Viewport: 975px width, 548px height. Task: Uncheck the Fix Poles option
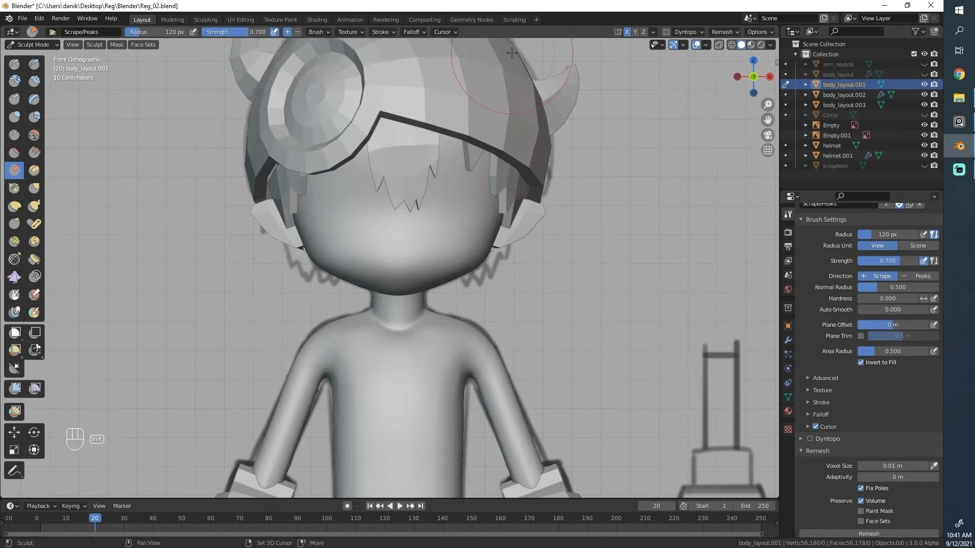(861, 488)
